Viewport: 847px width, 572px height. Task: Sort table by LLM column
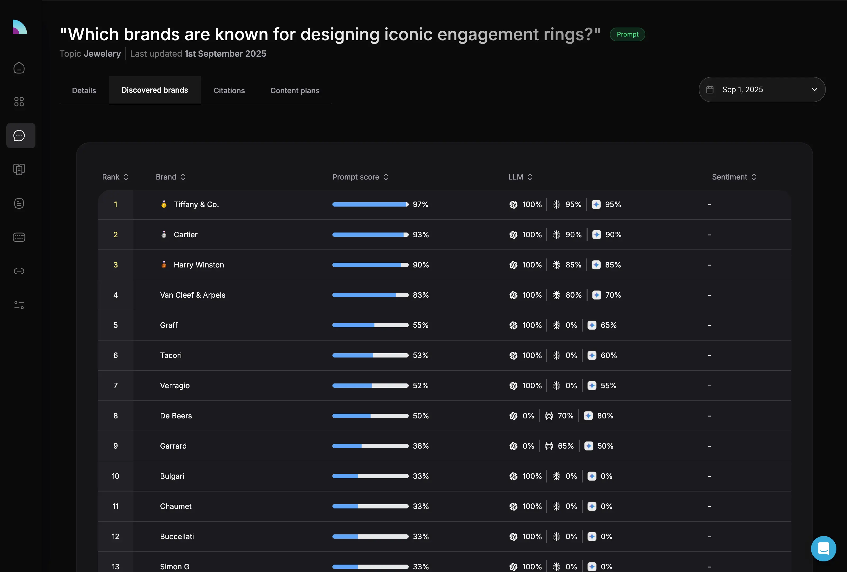520,177
